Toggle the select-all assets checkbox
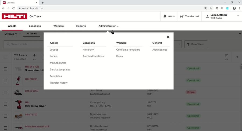This screenshot has height=131, width=242. [5, 57]
